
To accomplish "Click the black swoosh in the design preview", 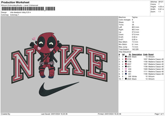I will point(59,89).
